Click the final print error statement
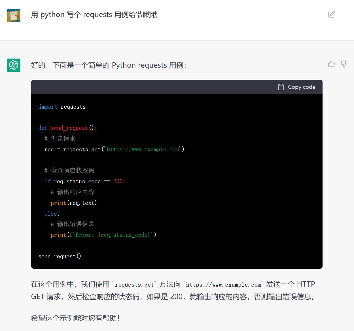 click(103, 235)
